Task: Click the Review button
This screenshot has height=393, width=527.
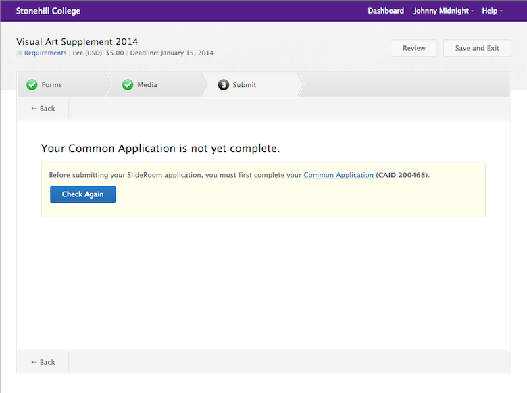Action: coord(414,48)
